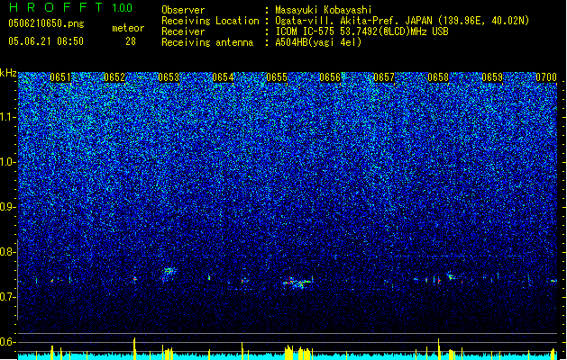Click the 0653 time marker

[169, 77]
